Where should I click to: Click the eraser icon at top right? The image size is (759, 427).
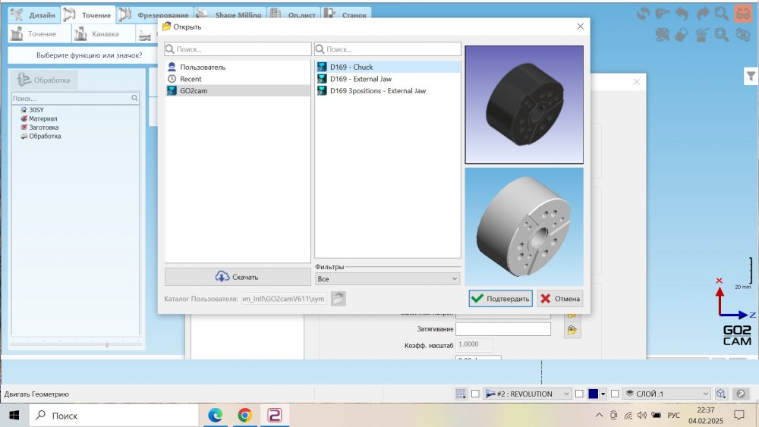[x=682, y=34]
